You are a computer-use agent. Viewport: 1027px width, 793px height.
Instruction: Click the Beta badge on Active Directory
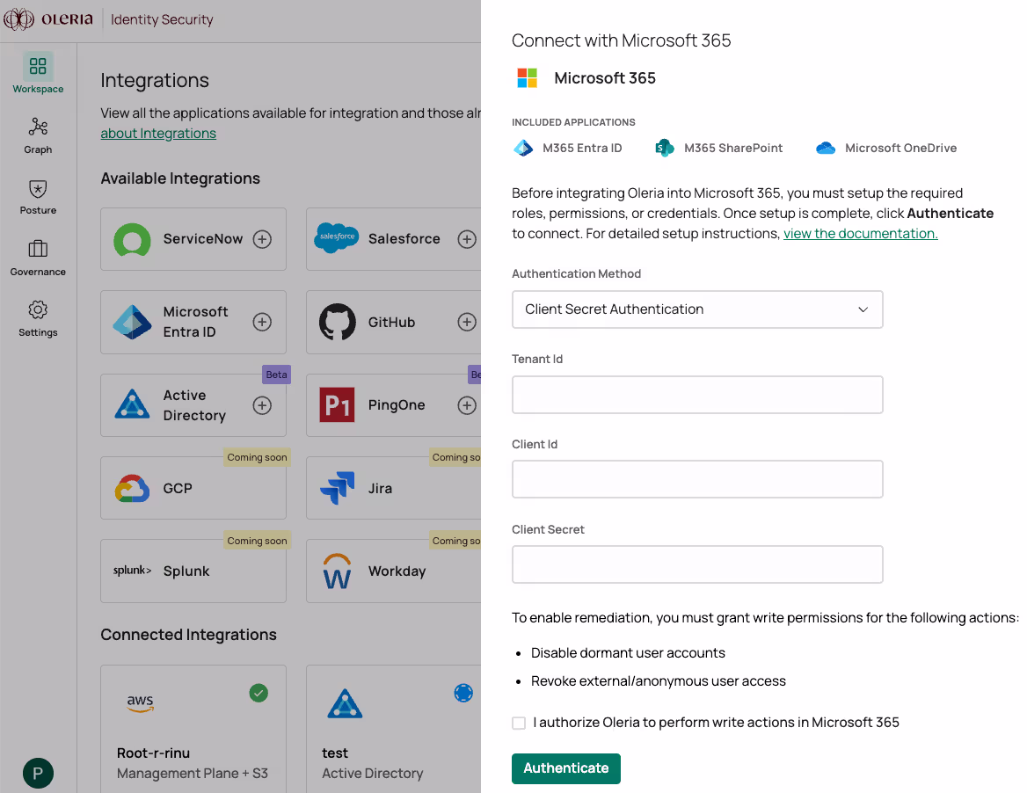point(276,375)
